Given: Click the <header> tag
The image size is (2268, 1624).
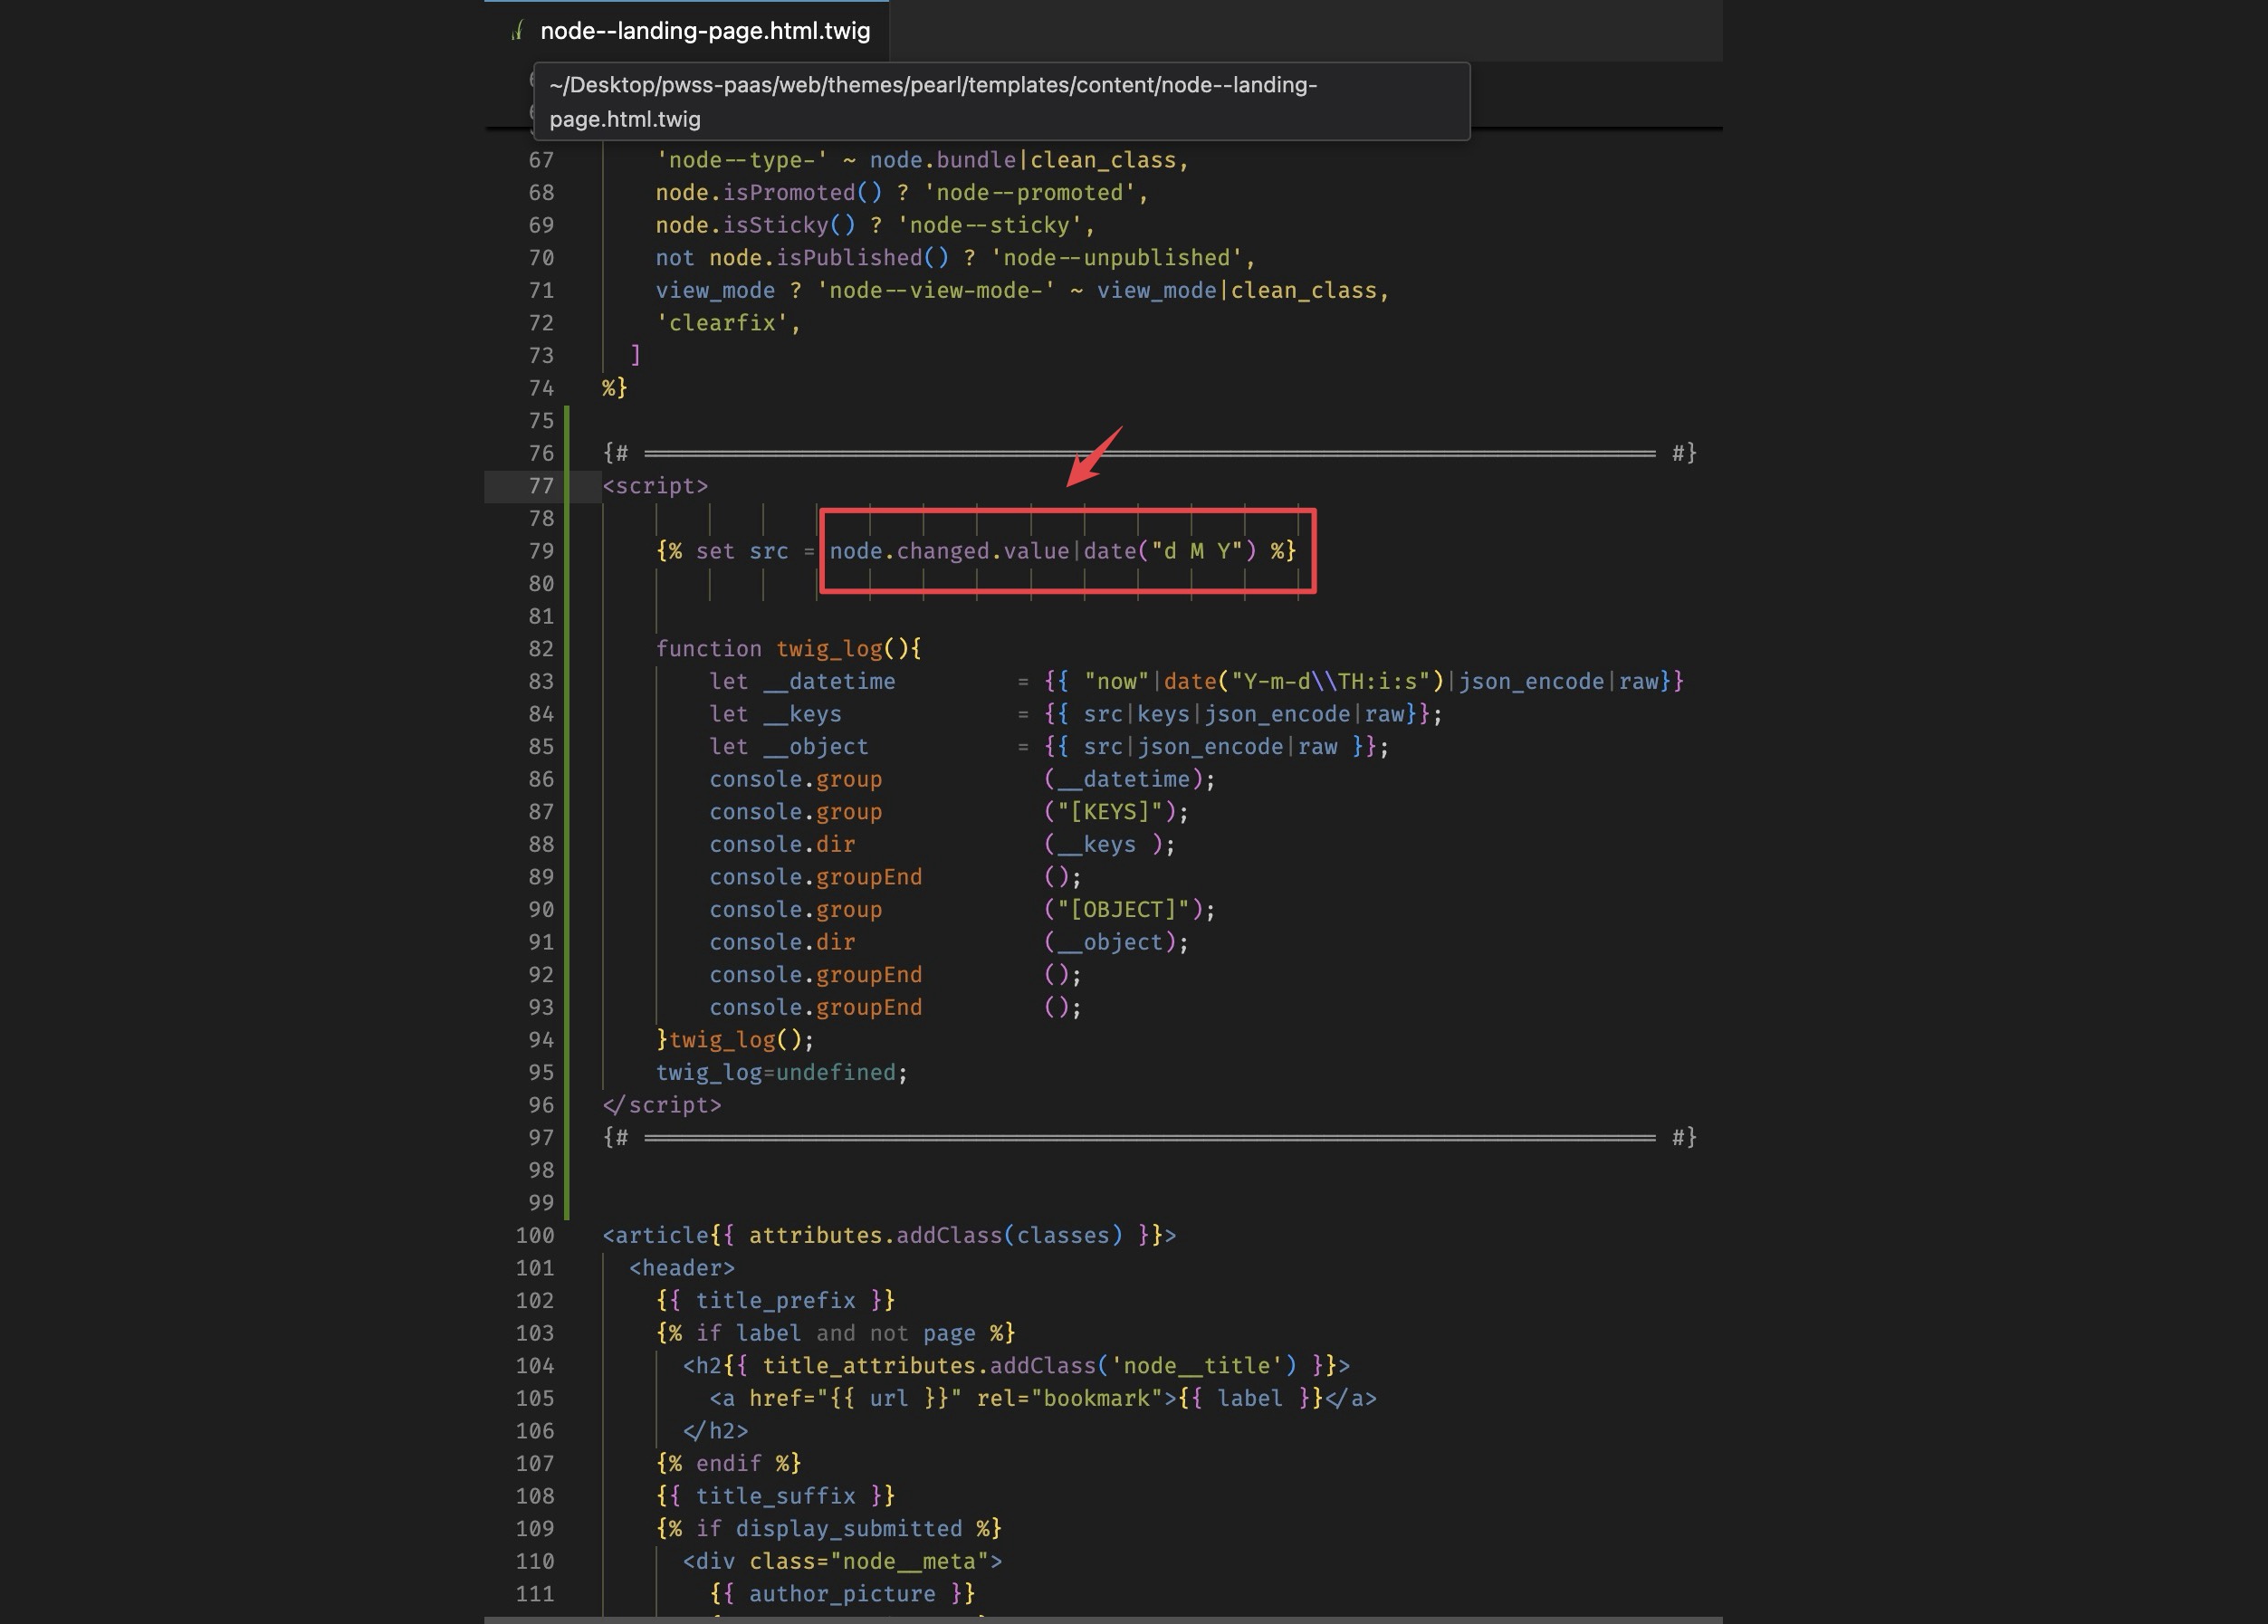Looking at the screenshot, I should [x=682, y=1268].
